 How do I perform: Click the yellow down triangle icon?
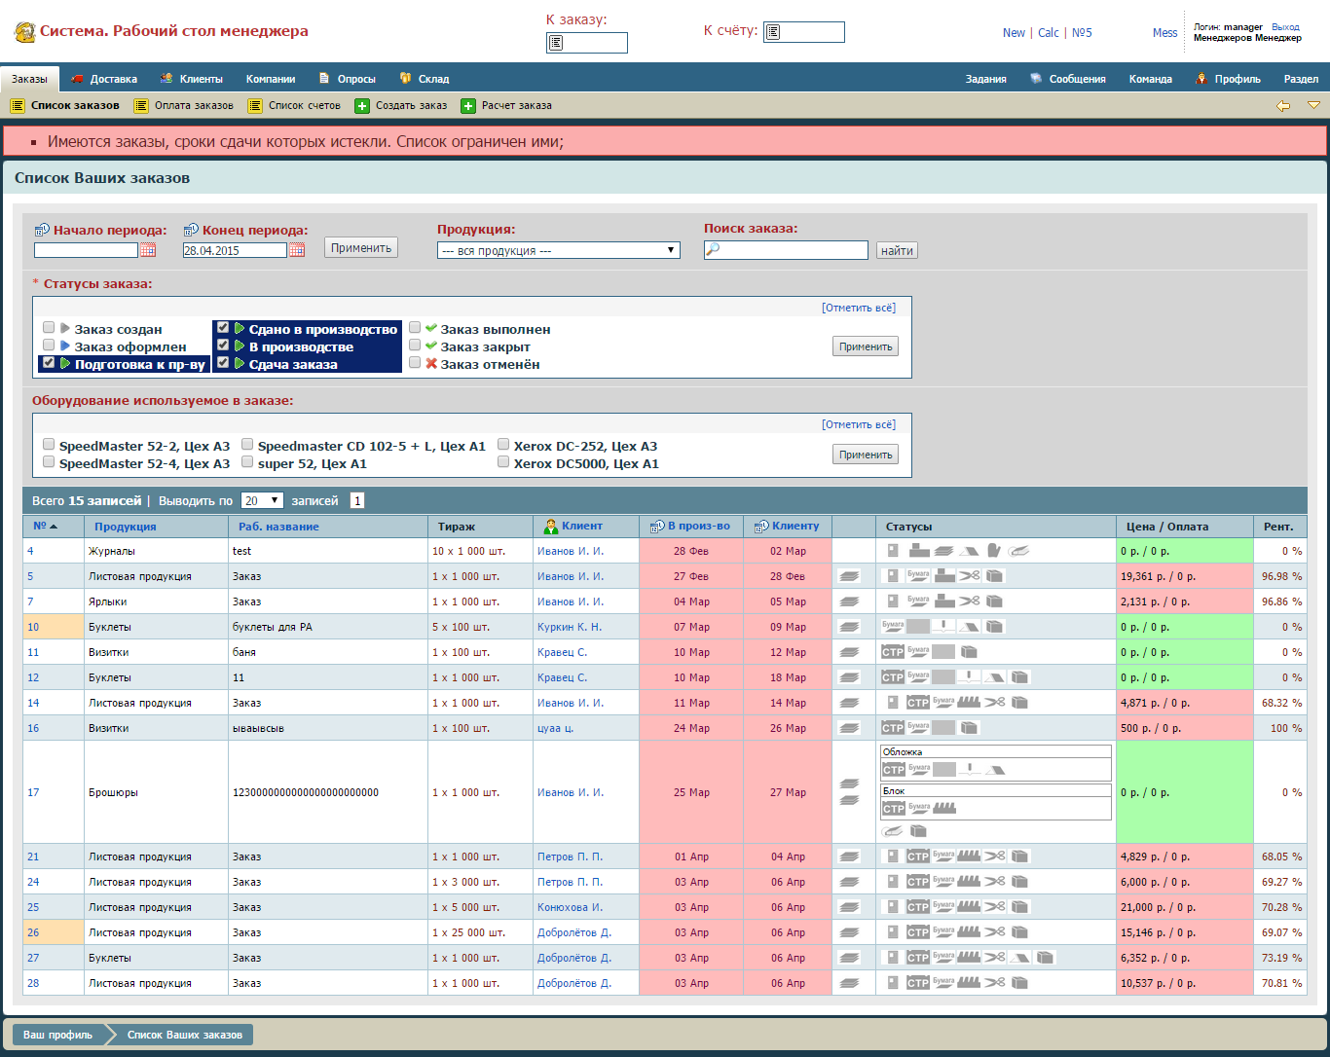(1313, 105)
